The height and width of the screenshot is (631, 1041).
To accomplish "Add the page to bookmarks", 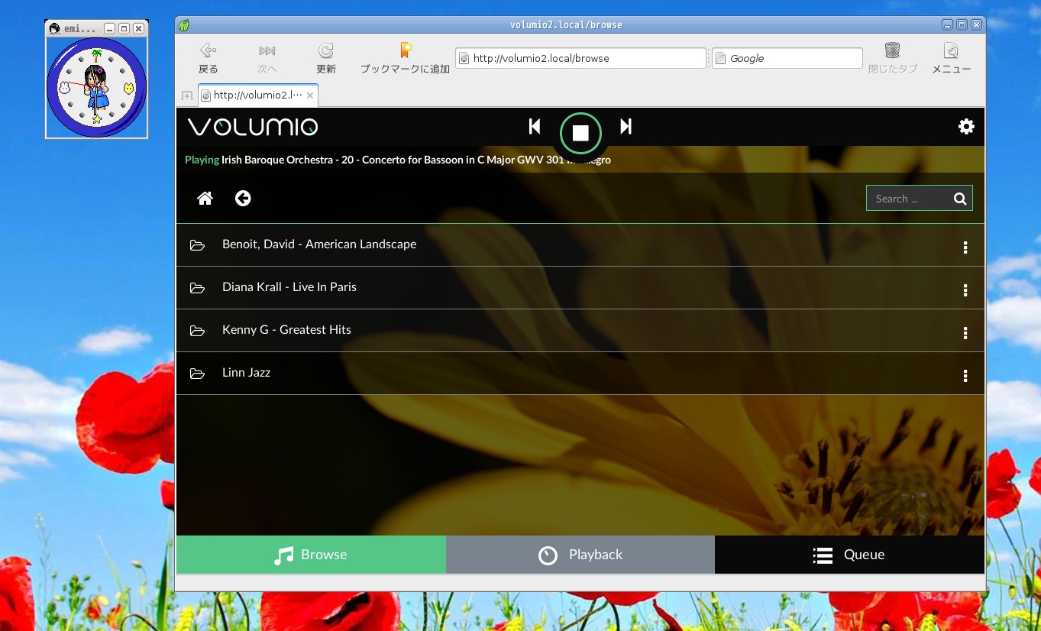I will click(x=406, y=58).
